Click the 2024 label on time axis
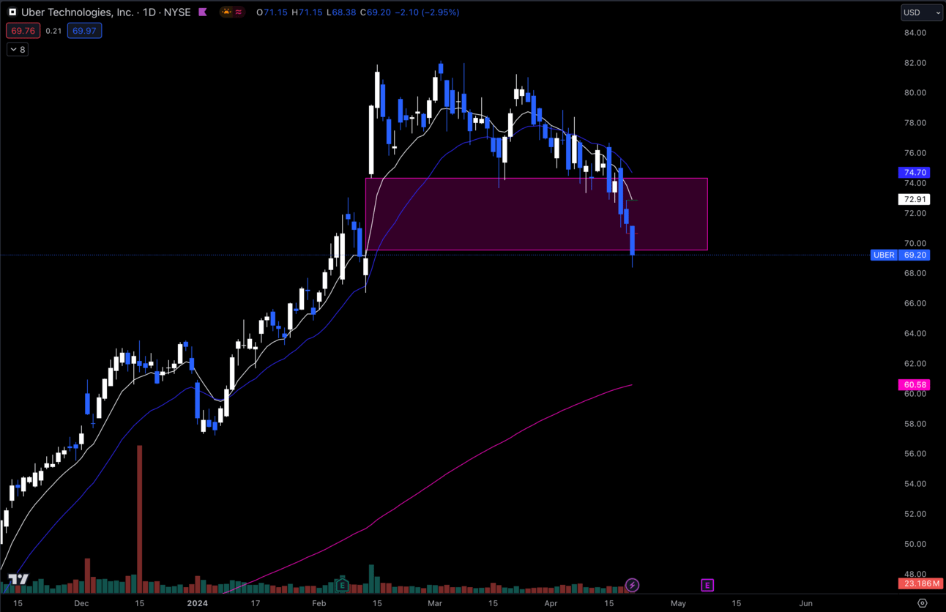The width and height of the screenshot is (946, 612). coord(197,603)
